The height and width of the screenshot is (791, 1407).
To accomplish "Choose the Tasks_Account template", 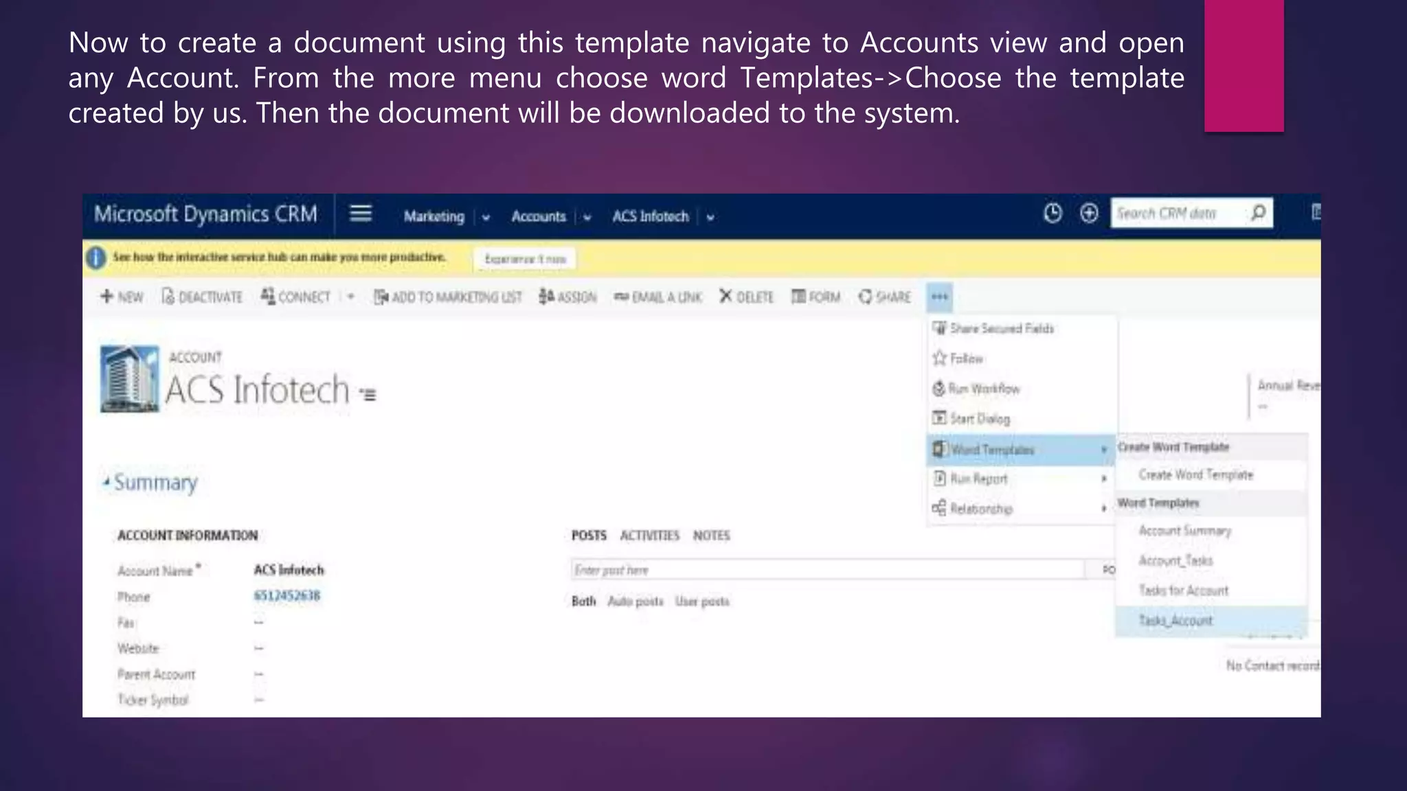I will pyautogui.click(x=1211, y=621).
